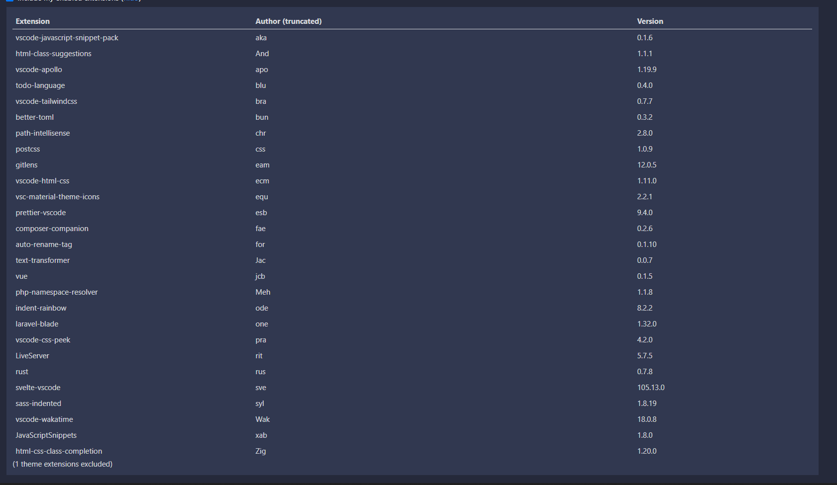Screen dimensions: 837x485
Task: Select version 12.0.5 of gitlens
Action: 647,165
